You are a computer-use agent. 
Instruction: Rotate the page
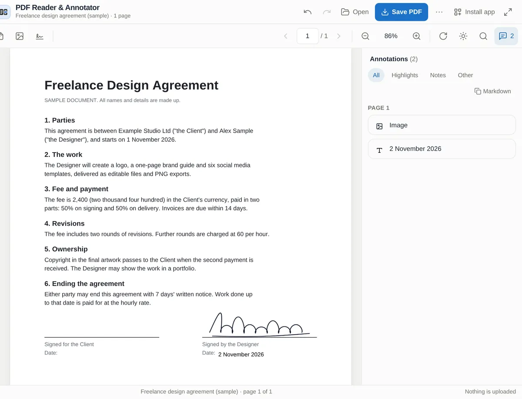click(443, 36)
